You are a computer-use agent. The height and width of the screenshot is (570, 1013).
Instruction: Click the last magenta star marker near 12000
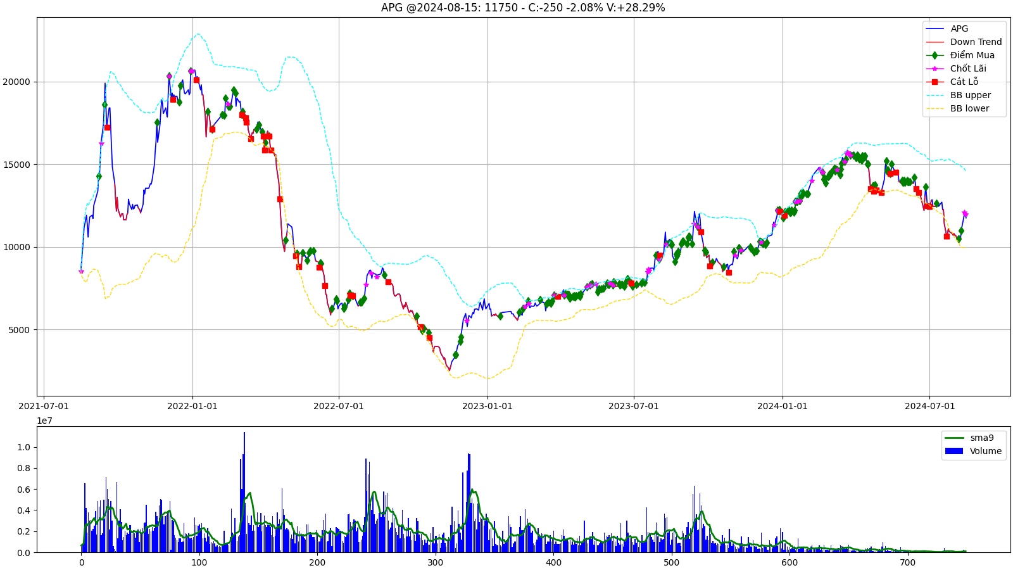pyautogui.click(x=965, y=213)
